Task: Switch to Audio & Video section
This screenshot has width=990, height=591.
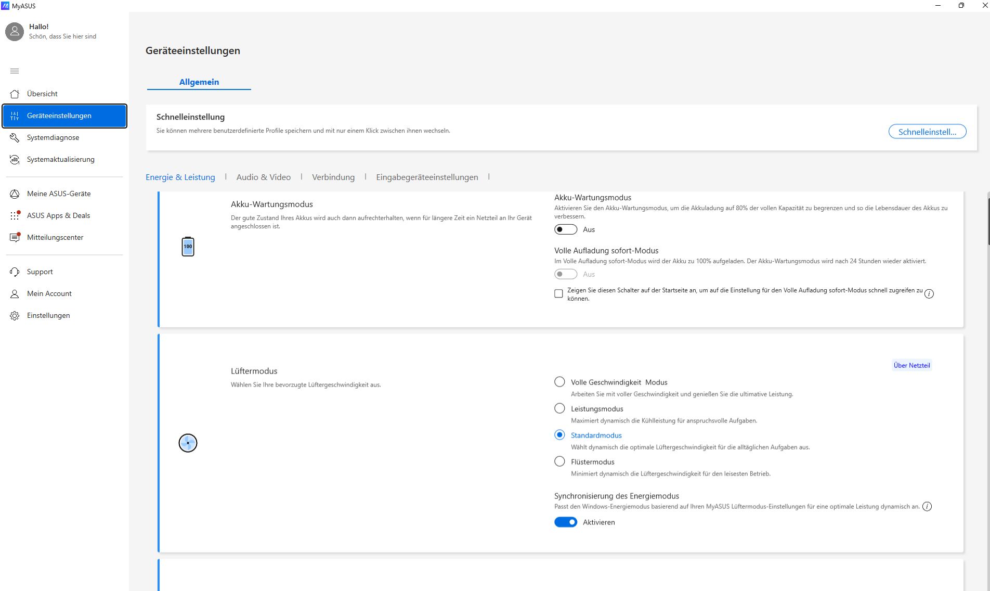Action: (x=263, y=177)
